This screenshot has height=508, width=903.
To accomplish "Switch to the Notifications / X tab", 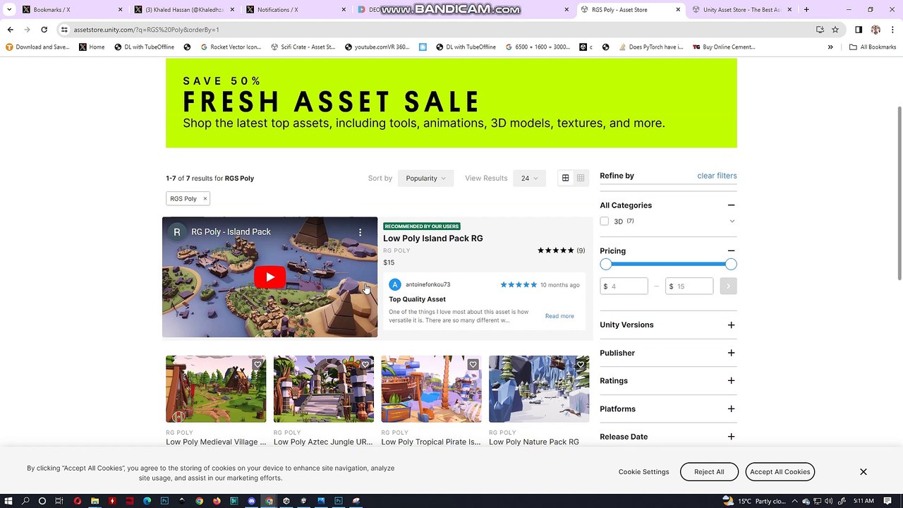I will (297, 10).
